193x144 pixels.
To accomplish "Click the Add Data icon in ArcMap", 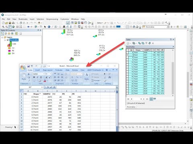I will tap(39, 23).
